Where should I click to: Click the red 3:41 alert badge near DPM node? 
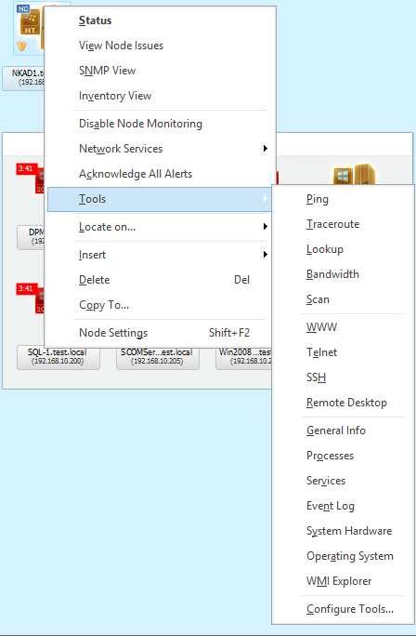(27, 168)
